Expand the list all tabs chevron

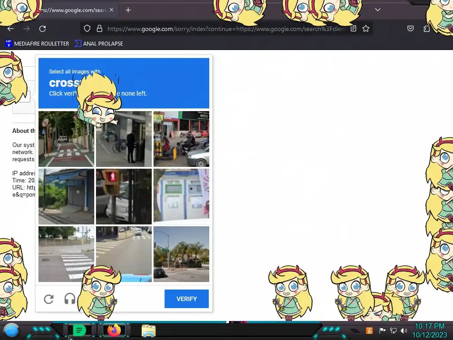(378, 10)
